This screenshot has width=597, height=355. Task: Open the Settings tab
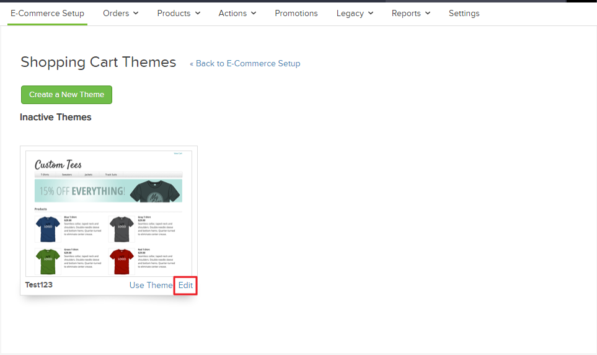(464, 13)
